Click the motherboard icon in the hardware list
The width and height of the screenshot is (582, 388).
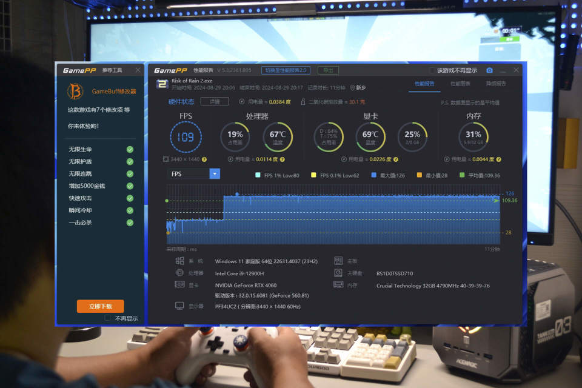click(x=338, y=261)
